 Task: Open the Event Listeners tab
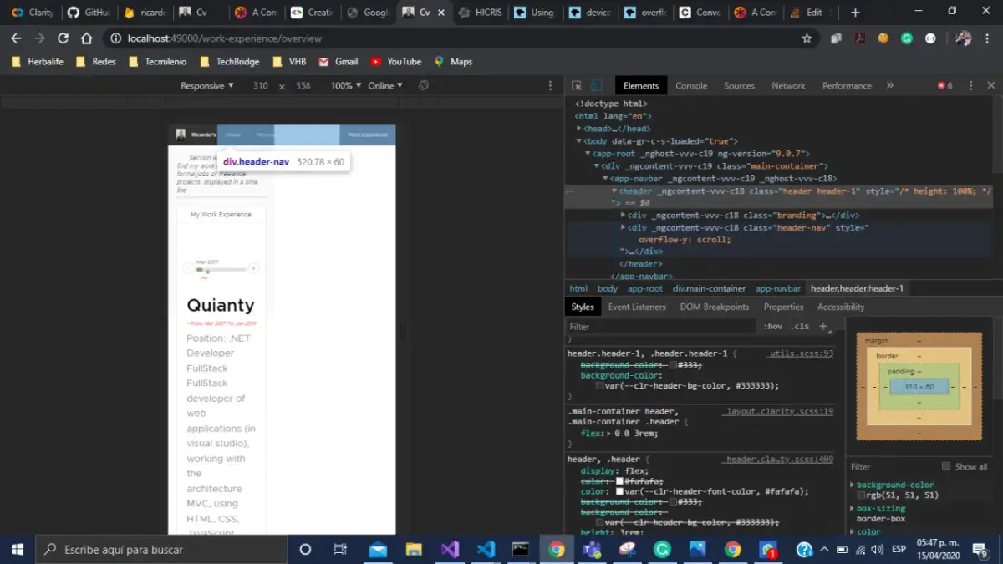click(x=637, y=307)
